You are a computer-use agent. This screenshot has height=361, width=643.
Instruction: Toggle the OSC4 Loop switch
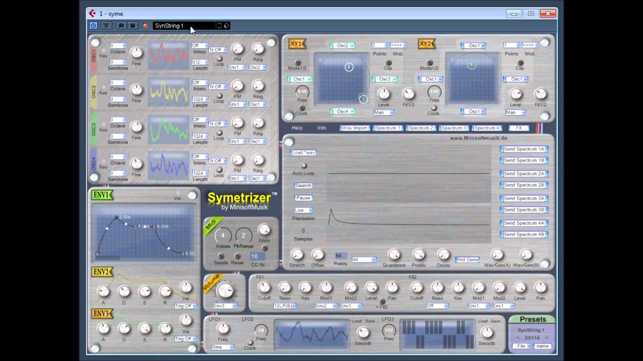(x=219, y=169)
